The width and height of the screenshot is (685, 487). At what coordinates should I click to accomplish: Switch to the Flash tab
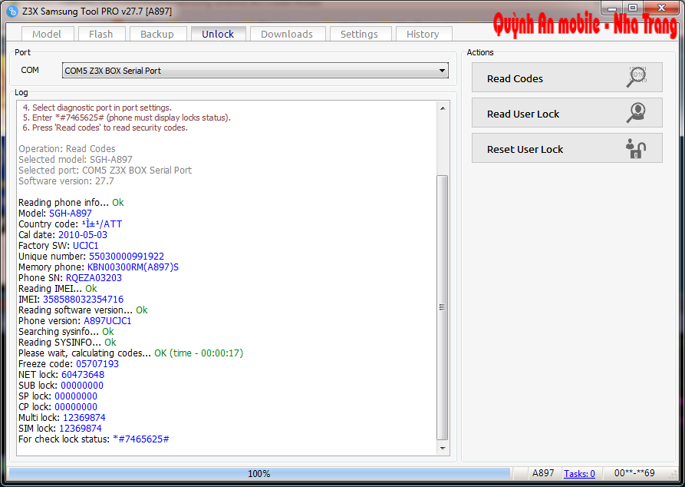coord(101,34)
